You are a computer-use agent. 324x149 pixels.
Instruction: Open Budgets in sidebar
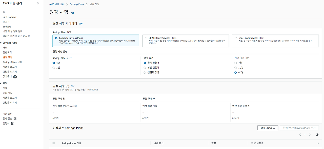point(7,26)
